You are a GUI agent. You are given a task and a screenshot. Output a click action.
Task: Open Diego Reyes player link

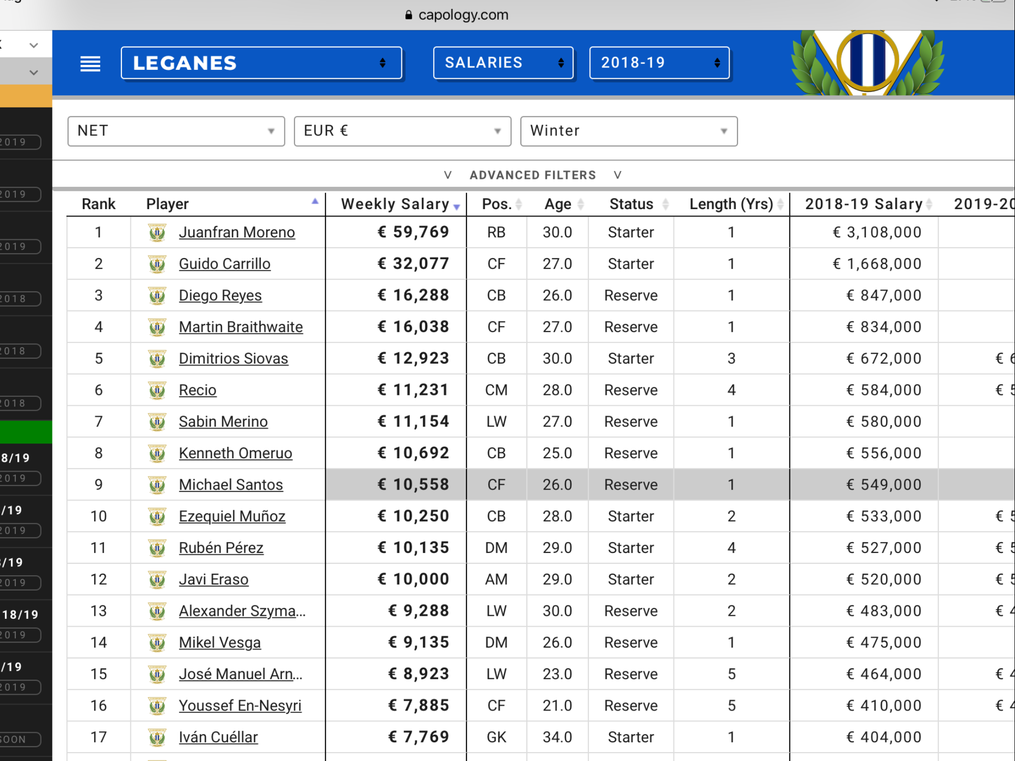coord(220,296)
